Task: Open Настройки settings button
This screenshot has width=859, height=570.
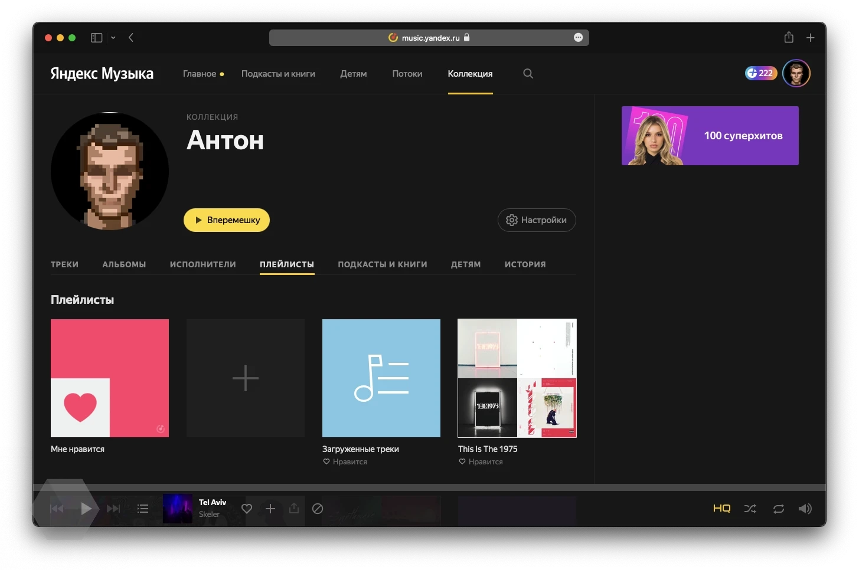Action: [x=537, y=220]
